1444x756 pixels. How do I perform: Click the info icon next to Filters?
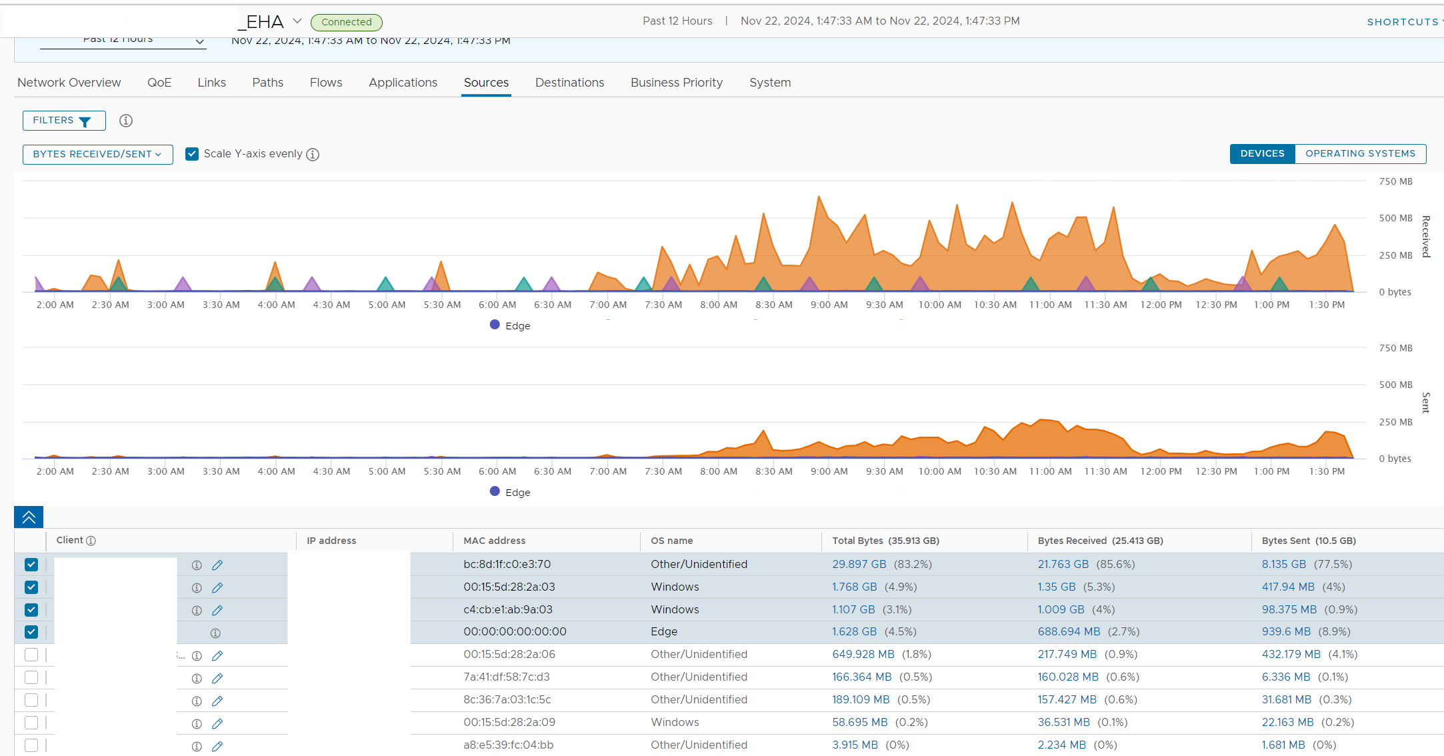pyautogui.click(x=125, y=121)
